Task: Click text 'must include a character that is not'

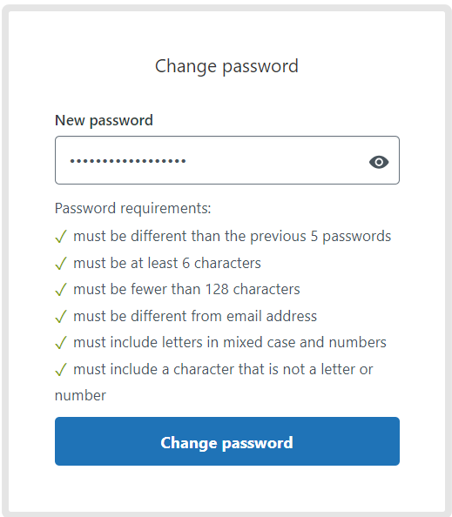Action: (190, 369)
